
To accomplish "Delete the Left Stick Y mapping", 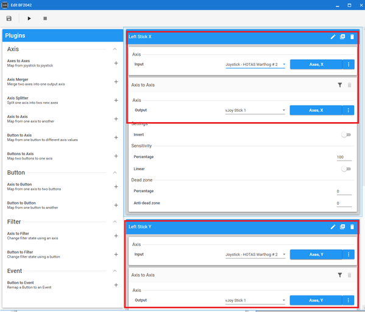I will (352, 227).
